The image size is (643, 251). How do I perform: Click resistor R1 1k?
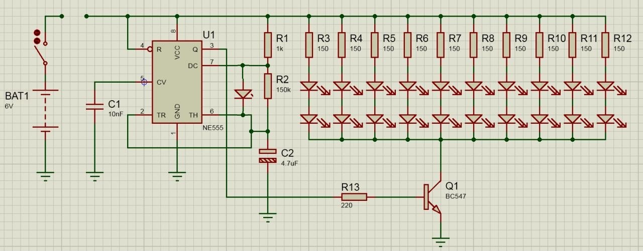(268, 45)
